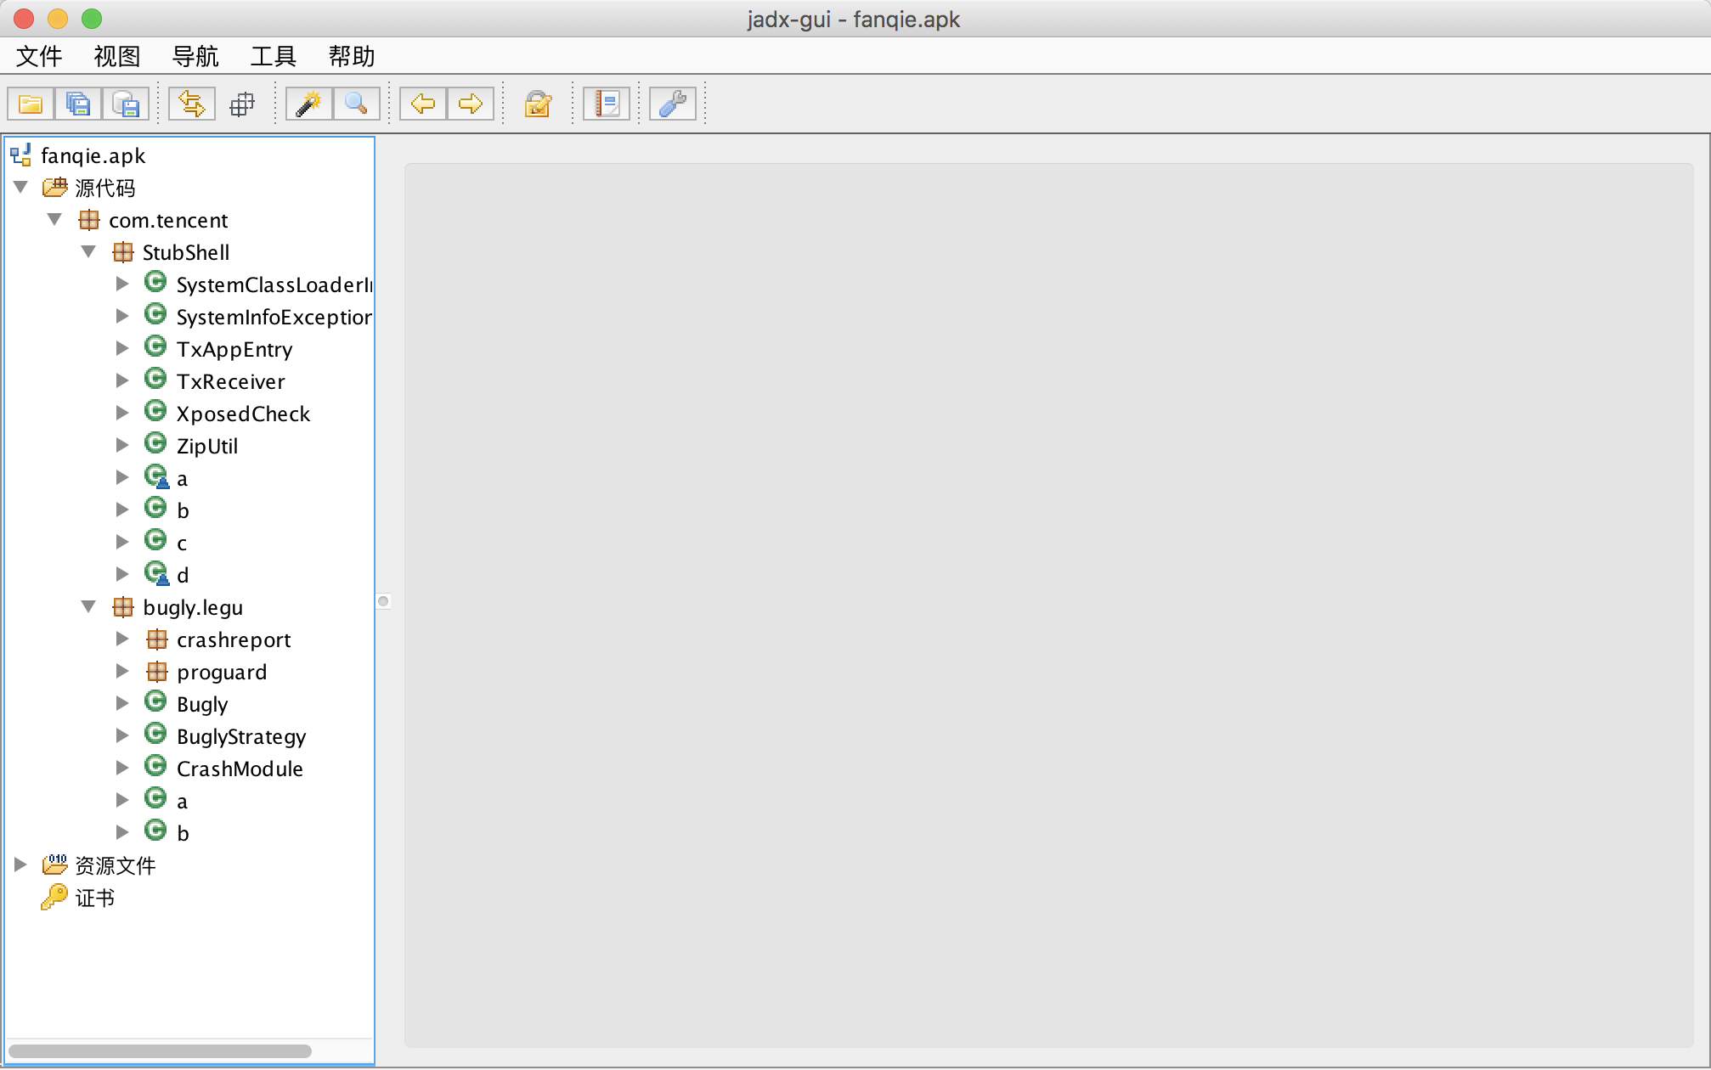The height and width of the screenshot is (1070, 1711).
Task: Click Export as gradle project icon
Action: (x=126, y=104)
